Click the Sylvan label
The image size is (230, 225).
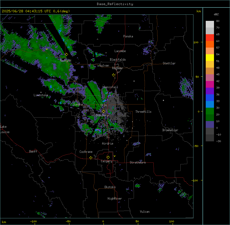tap(104, 65)
